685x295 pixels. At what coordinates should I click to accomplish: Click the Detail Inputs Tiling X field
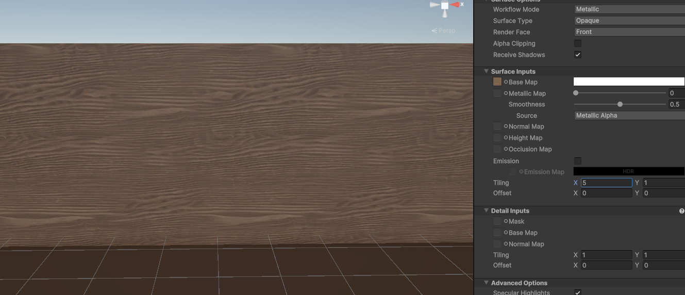point(606,255)
